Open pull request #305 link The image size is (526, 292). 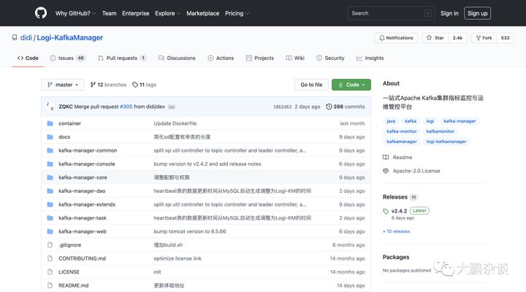(x=126, y=107)
